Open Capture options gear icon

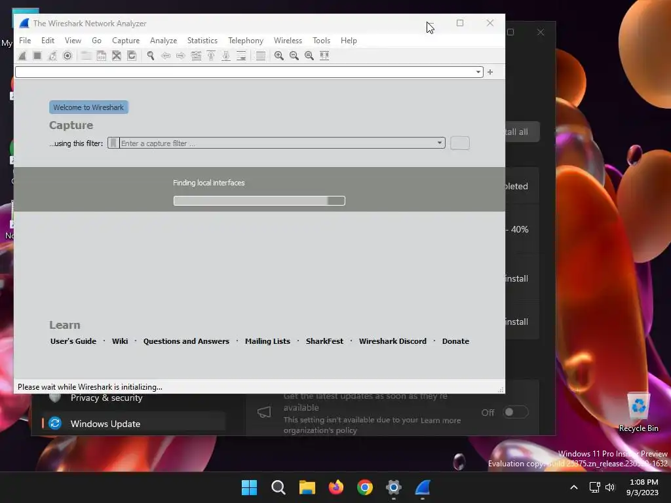point(67,56)
